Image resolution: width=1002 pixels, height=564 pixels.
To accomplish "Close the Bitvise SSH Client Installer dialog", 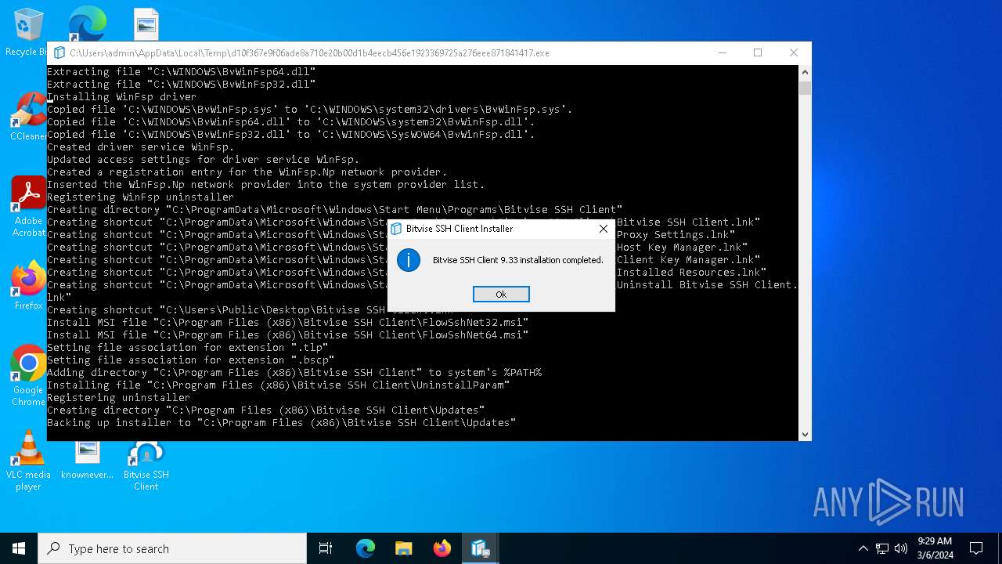I will pyautogui.click(x=603, y=229).
